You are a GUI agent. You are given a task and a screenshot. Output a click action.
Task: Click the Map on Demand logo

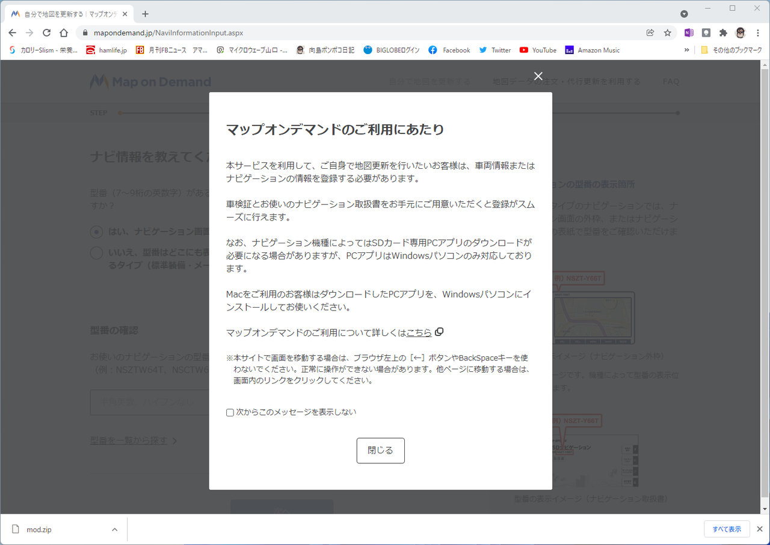tap(150, 82)
